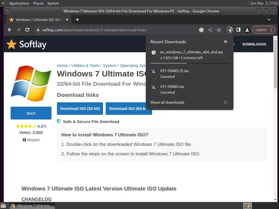Share this page via share icon

coord(210,30)
